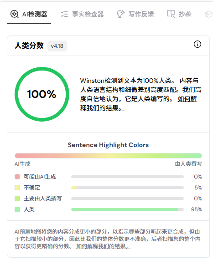Open the 写作反馈 tab
Viewport: 213px width, 260px height.
(x=135, y=14)
